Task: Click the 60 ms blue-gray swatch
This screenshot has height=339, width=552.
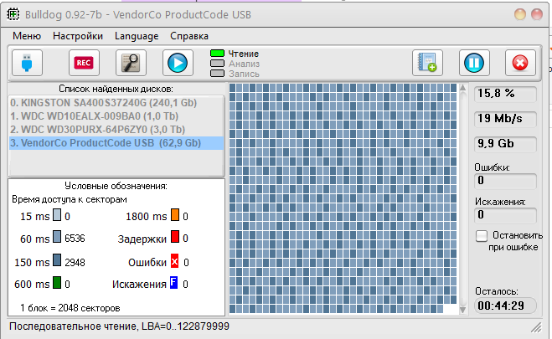Action: 57,237
